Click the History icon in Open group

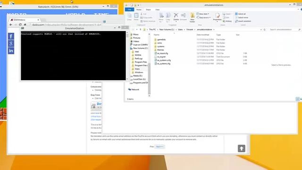tap(227, 21)
